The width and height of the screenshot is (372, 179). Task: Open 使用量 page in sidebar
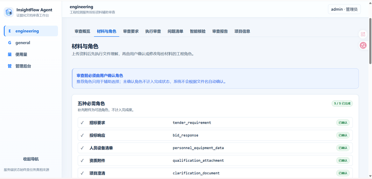coord(31,55)
